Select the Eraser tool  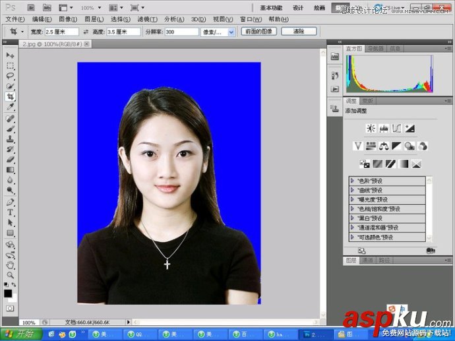[x=10, y=160]
